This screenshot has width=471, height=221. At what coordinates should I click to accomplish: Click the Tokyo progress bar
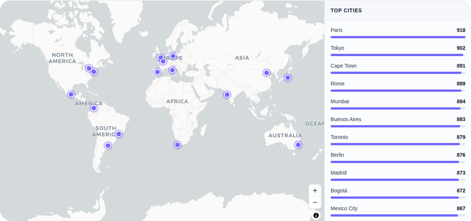398,55
